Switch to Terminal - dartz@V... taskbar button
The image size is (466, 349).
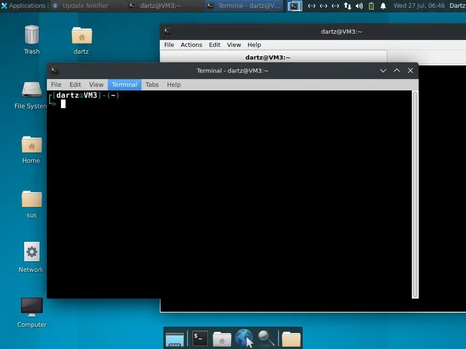point(244,5)
